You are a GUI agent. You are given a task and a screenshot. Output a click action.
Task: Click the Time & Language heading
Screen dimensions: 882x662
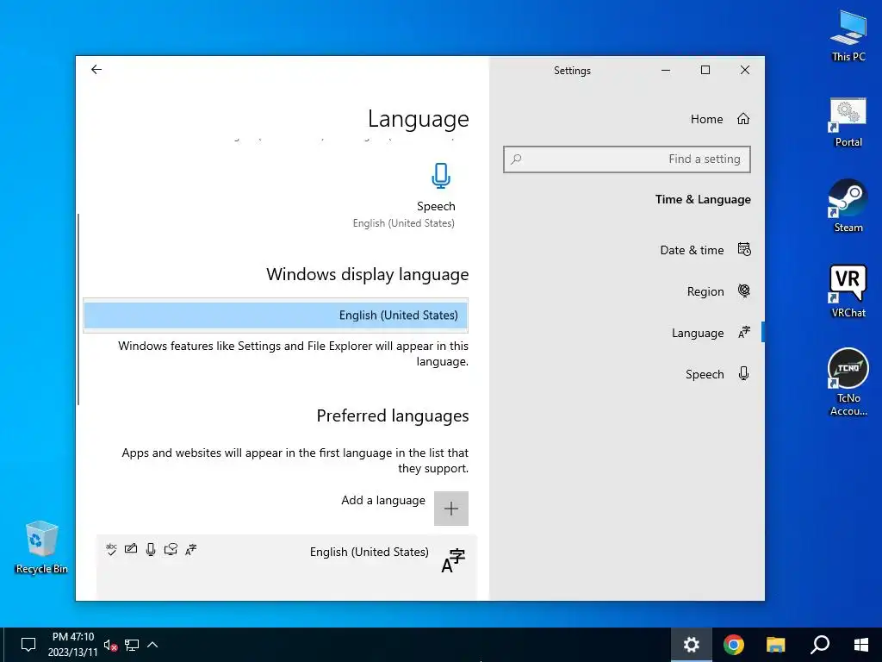coord(703,199)
